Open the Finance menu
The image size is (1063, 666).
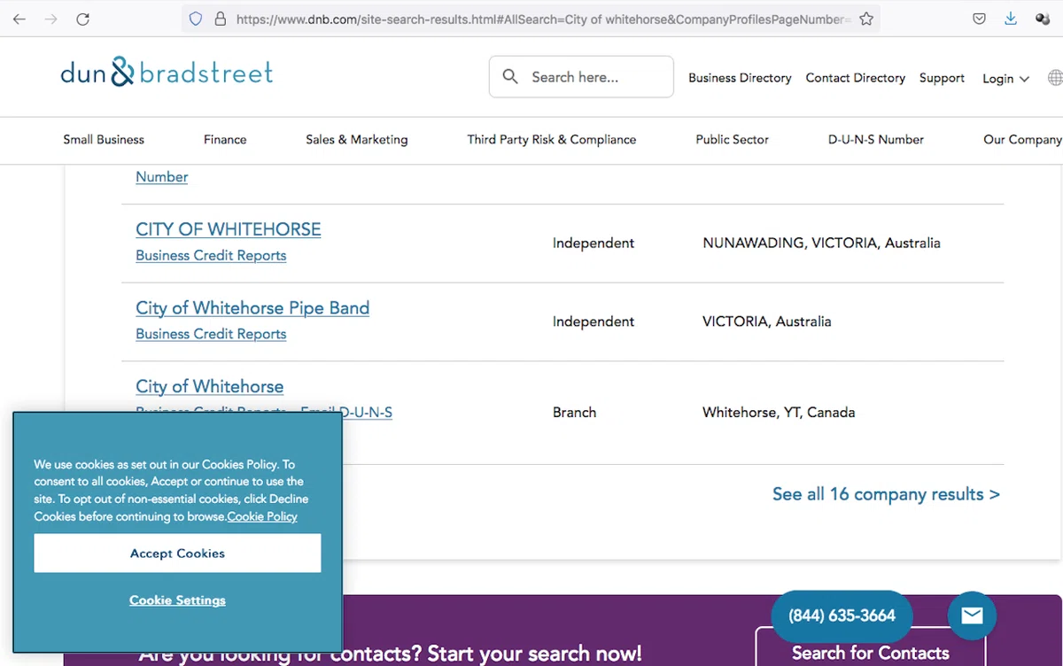(x=225, y=140)
